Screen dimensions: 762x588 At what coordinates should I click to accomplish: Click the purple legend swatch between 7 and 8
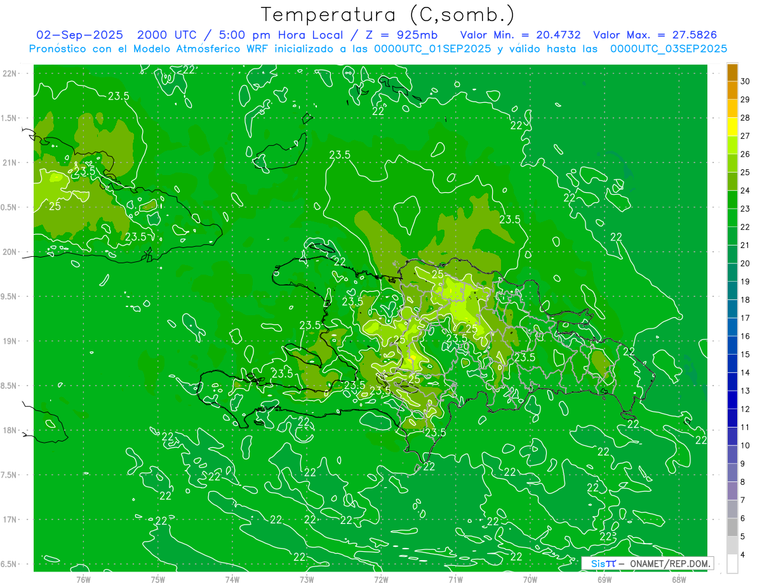(x=732, y=491)
